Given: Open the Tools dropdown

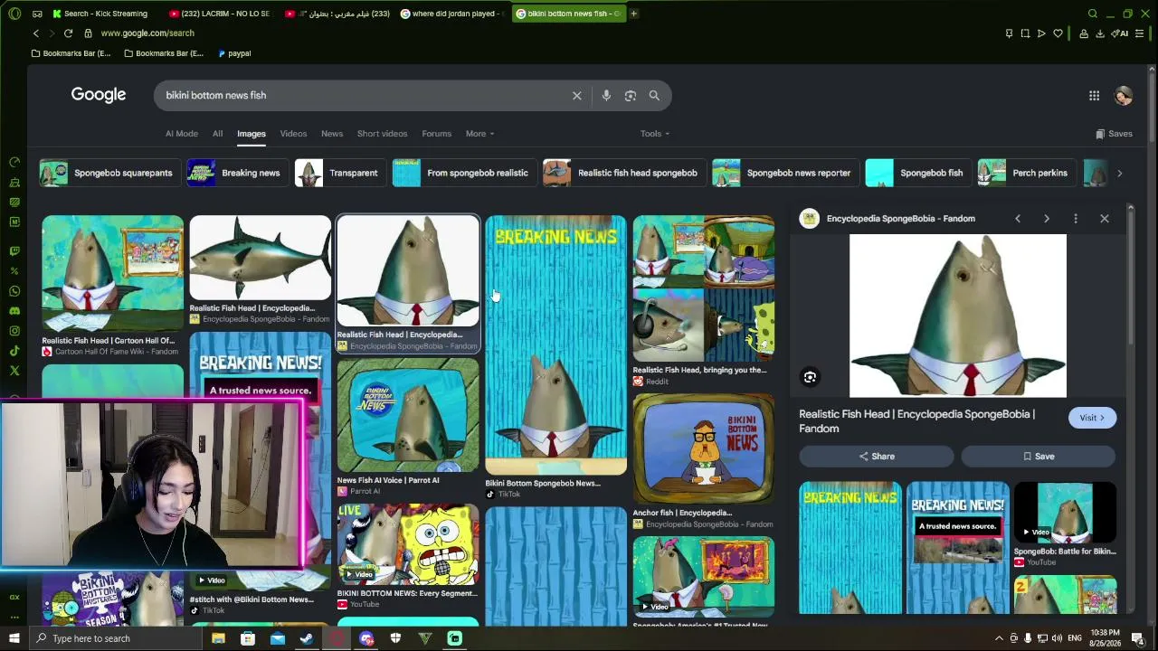Looking at the screenshot, I should (655, 134).
